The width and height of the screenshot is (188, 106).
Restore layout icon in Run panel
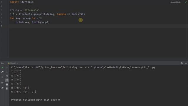[x=2, y=82]
